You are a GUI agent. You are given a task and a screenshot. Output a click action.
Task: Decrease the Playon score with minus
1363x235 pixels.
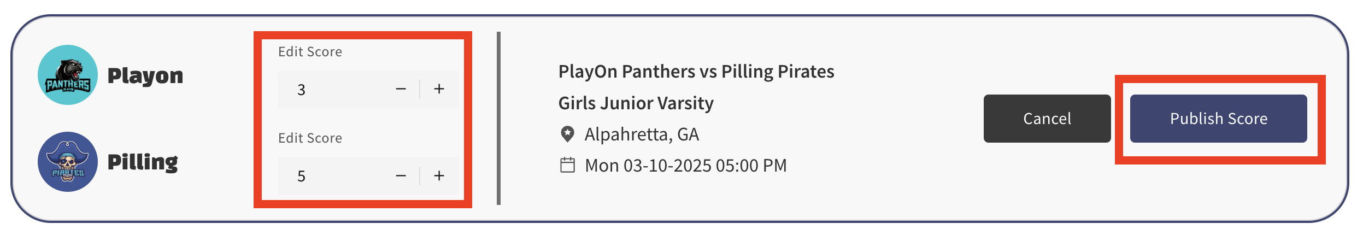pos(401,89)
